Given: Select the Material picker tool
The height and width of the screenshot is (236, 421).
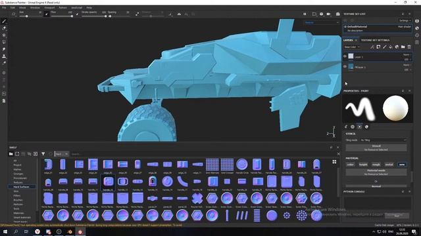Looking at the screenshot, I should (x=4, y=63).
